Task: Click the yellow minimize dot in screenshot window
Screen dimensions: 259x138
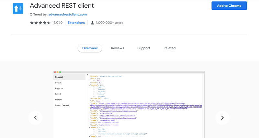Action: coord(58,72)
